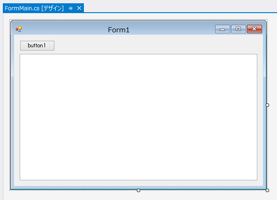The image size is (277, 200).
Task: Click the bottom-right corner sizing handle
Action: tap(268, 190)
